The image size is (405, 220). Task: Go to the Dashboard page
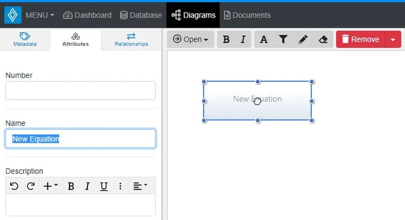click(87, 15)
